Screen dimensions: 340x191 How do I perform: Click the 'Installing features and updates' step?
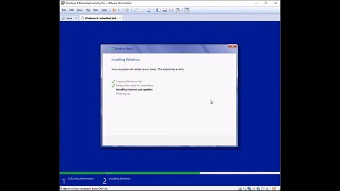pyautogui.click(x=134, y=90)
